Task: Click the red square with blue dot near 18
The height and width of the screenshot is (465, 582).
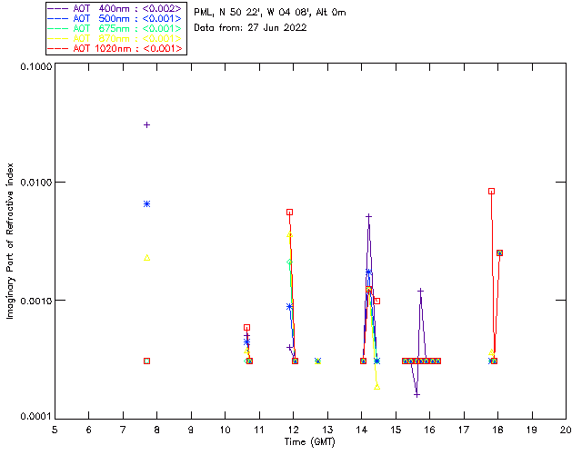Action: click(x=499, y=252)
